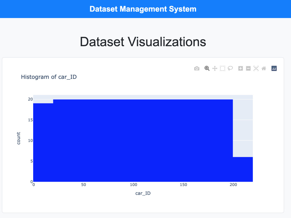Click y-axis tick label 5
291x218 pixels.
[x=32, y=161]
